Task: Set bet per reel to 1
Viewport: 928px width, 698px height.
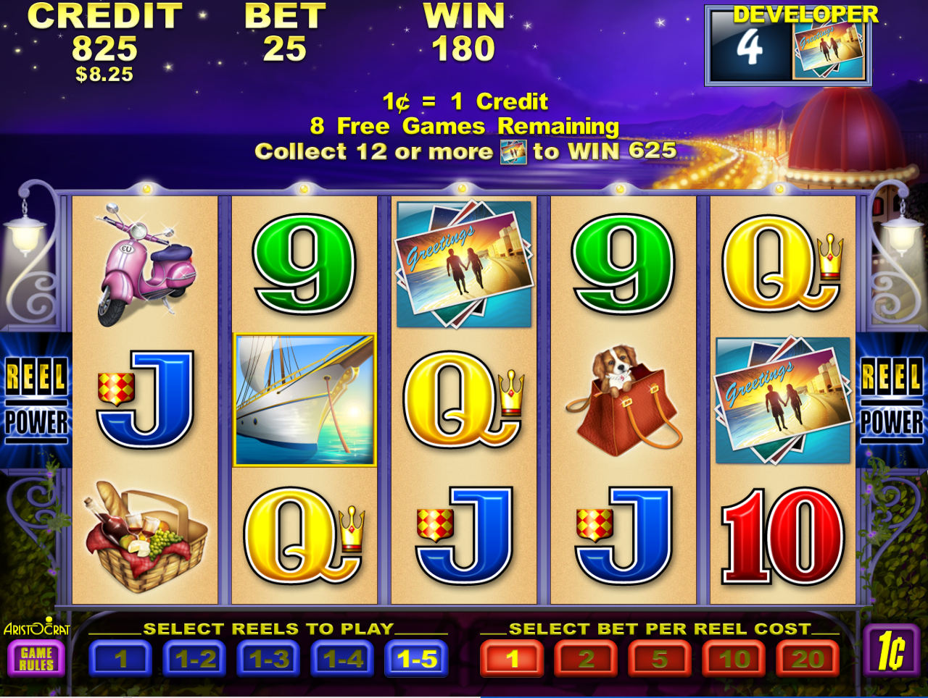Action: point(512,659)
